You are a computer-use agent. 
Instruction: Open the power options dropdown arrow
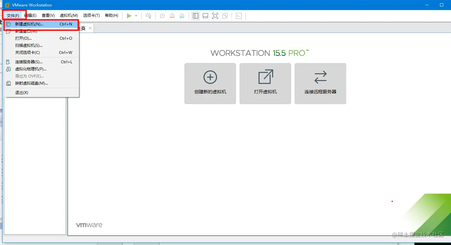(136, 16)
